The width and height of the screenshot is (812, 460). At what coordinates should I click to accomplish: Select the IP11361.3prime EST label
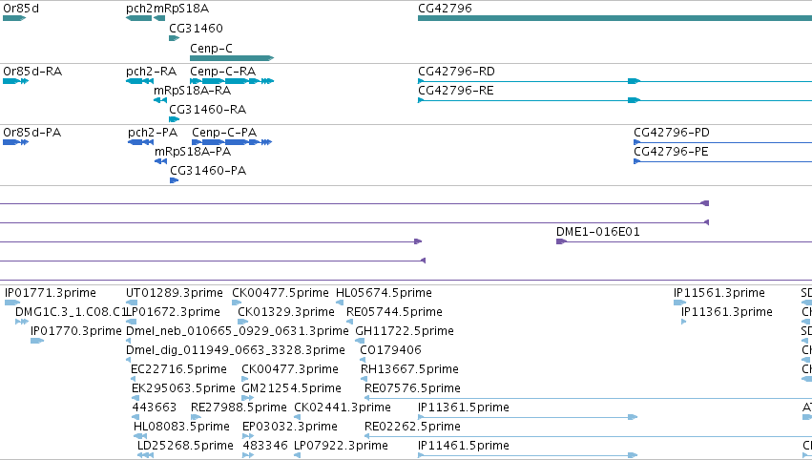tap(727, 312)
